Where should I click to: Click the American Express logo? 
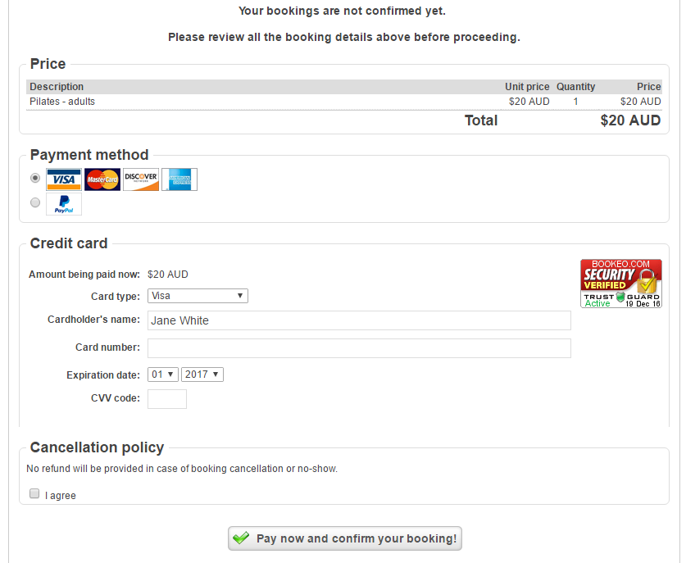[179, 179]
